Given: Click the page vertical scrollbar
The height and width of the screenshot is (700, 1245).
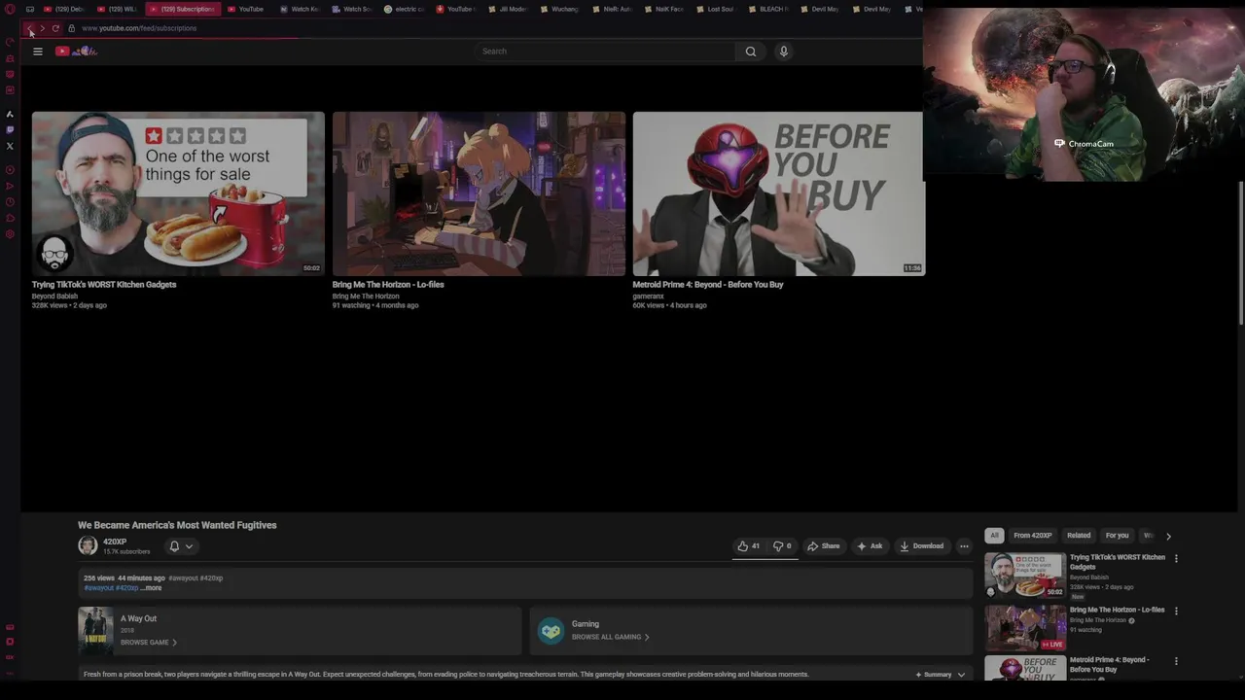Looking at the screenshot, I should [x=1241, y=253].
